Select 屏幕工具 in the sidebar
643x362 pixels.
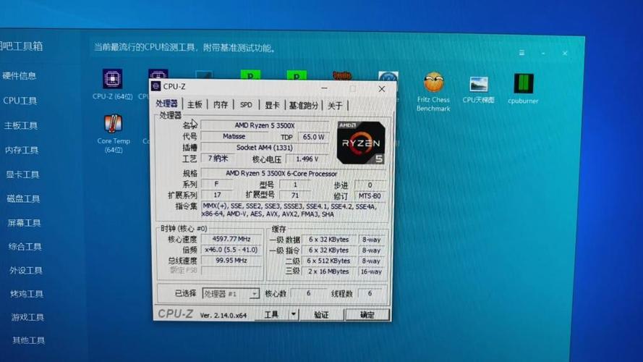point(24,223)
